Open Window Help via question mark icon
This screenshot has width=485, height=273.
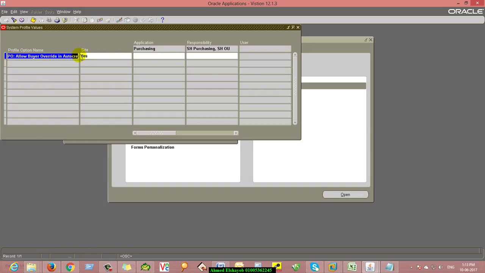[x=163, y=20]
